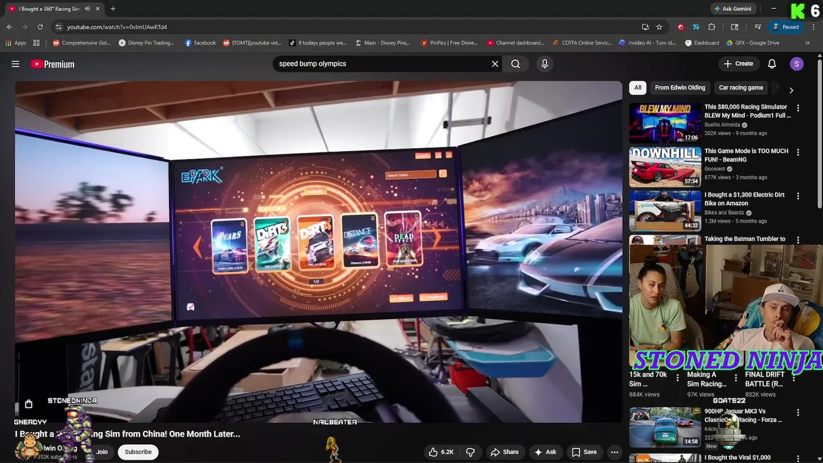The image size is (823, 463).
Task: Bookmark this page with star icon
Action: (x=659, y=27)
